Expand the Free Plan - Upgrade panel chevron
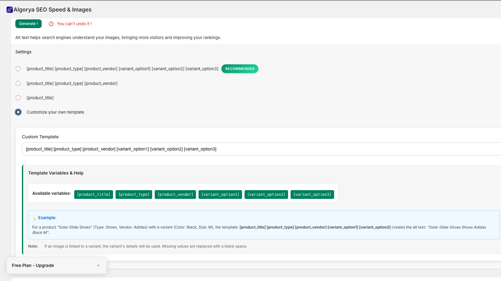This screenshot has height=281, width=501. (98, 265)
